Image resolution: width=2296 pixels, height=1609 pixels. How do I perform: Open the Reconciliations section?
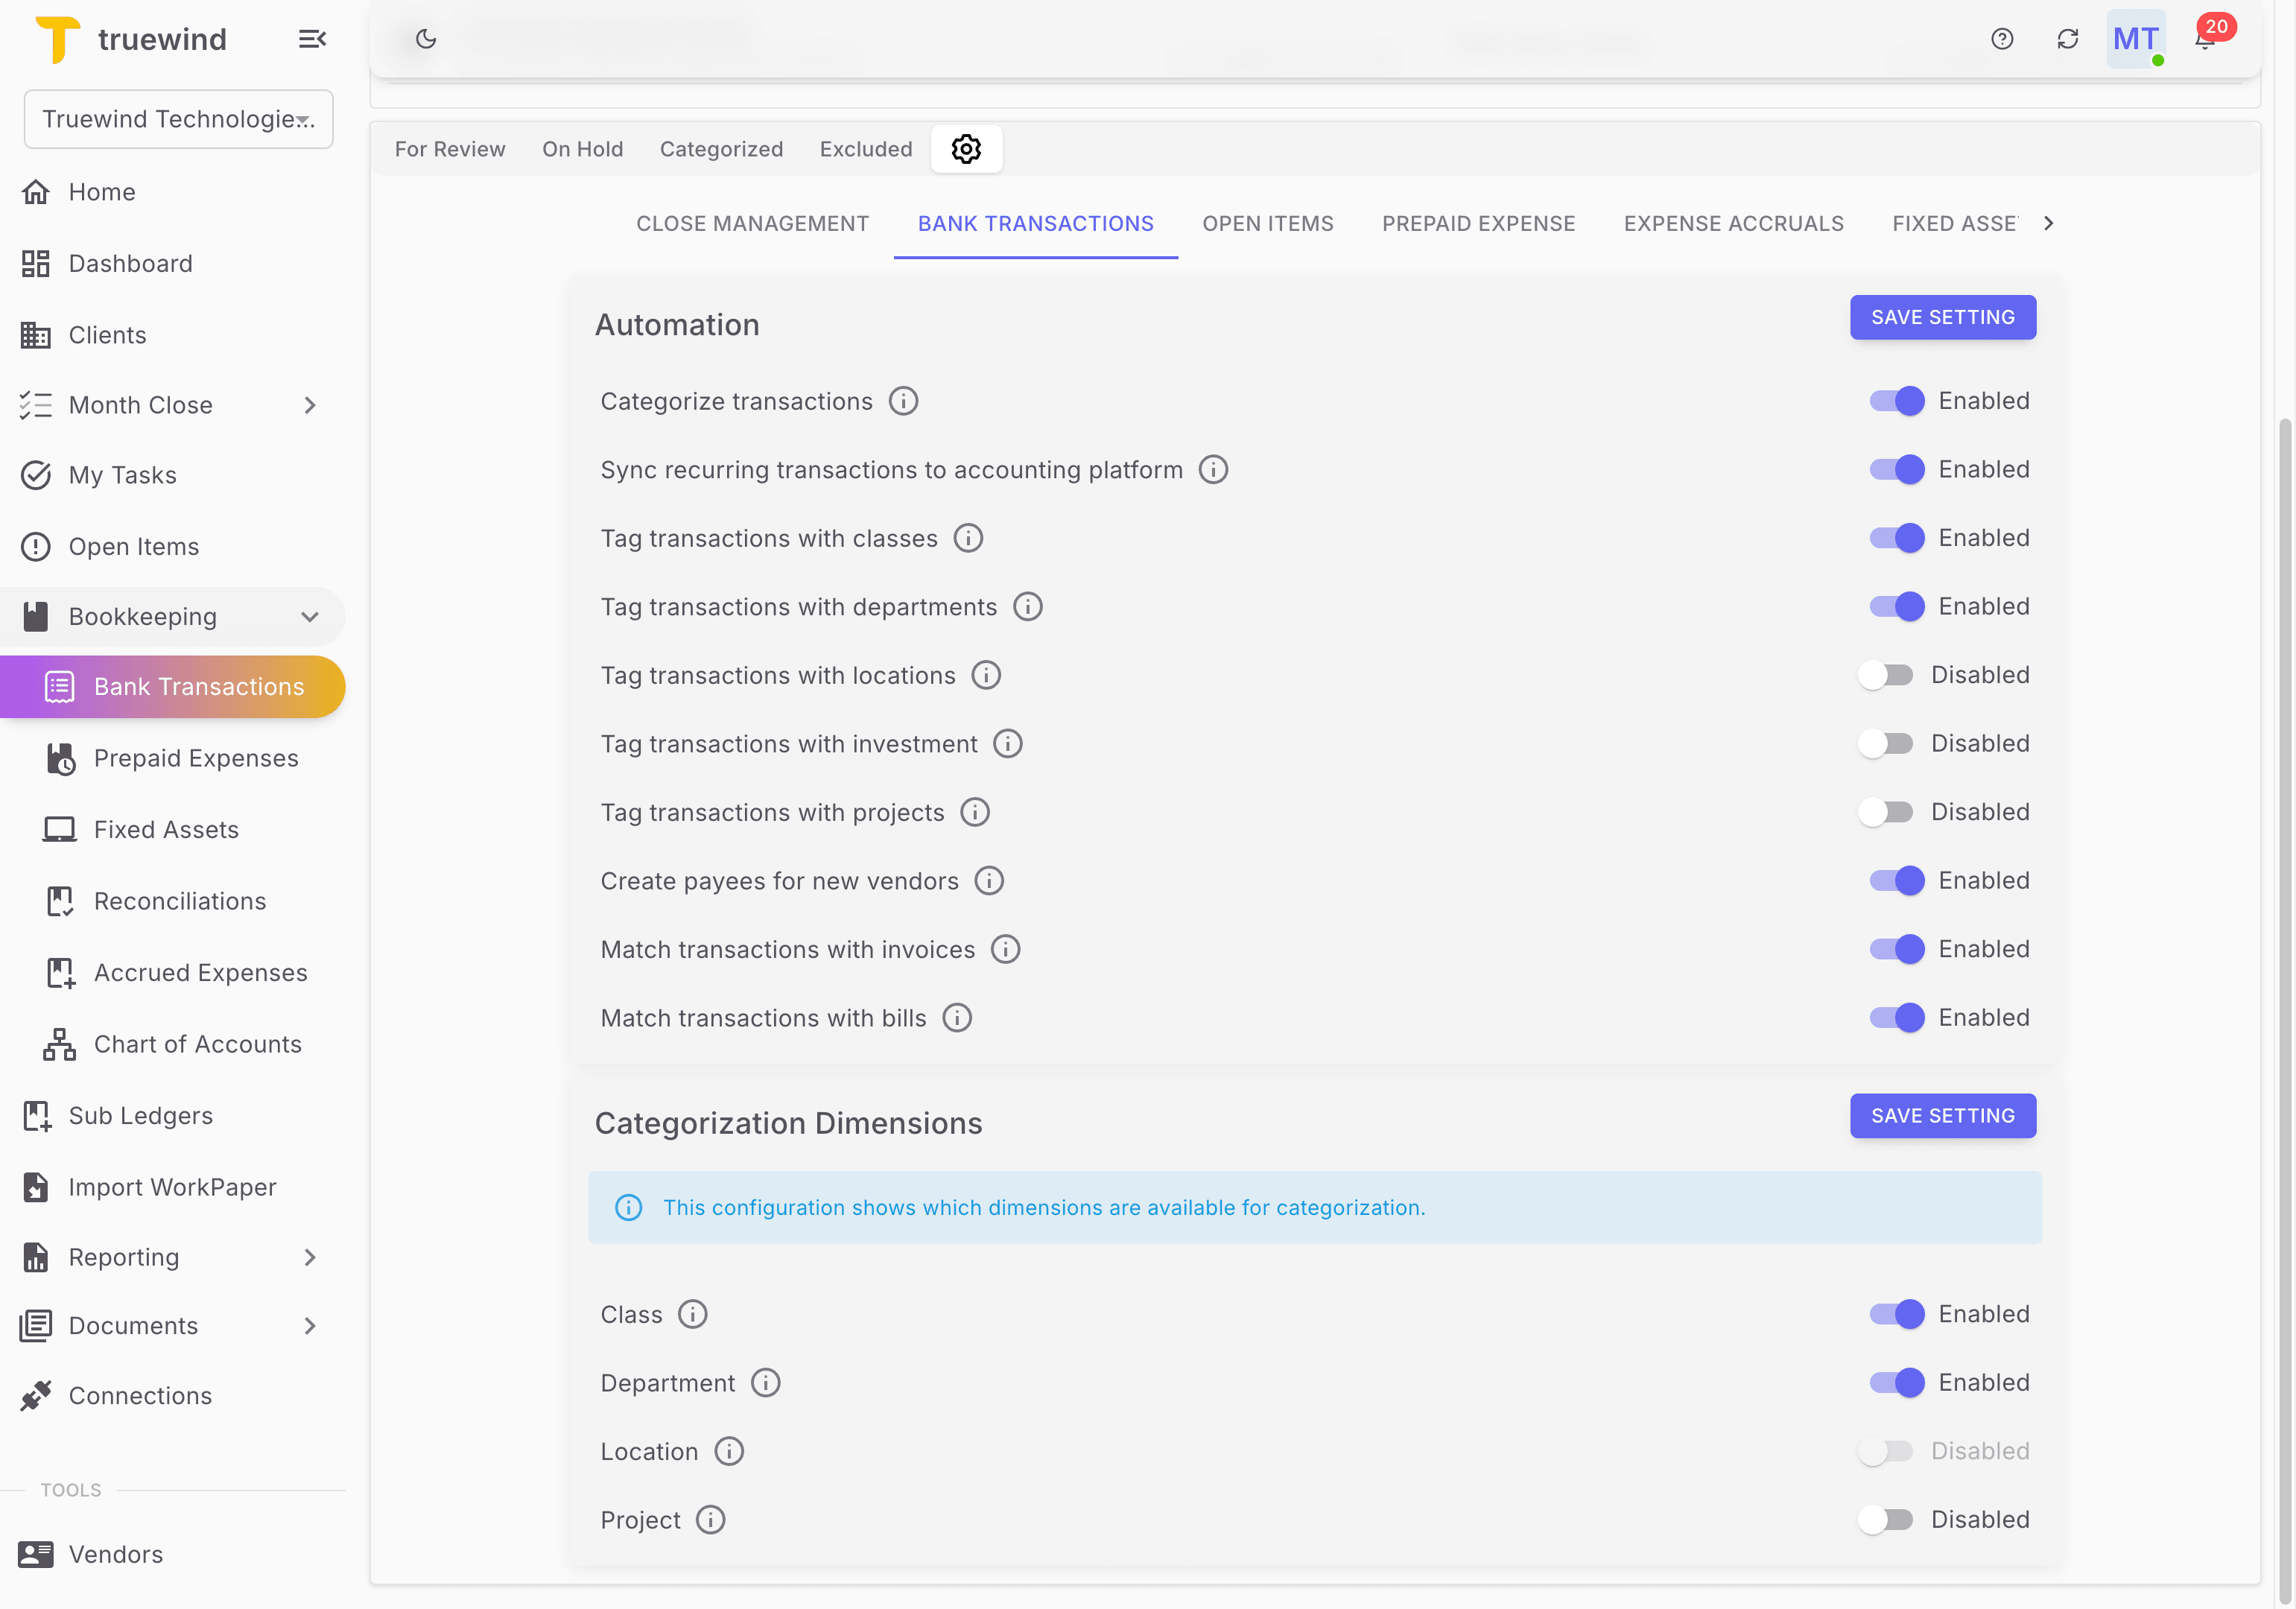click(180, 901)
